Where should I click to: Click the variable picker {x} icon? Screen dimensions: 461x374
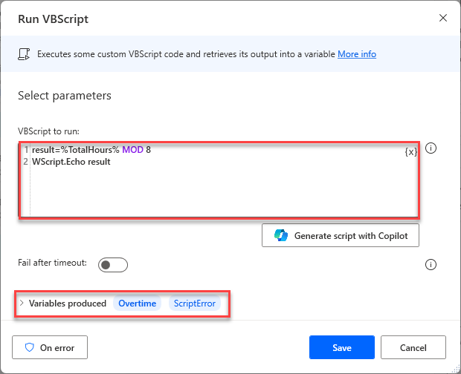click(410, 151)
